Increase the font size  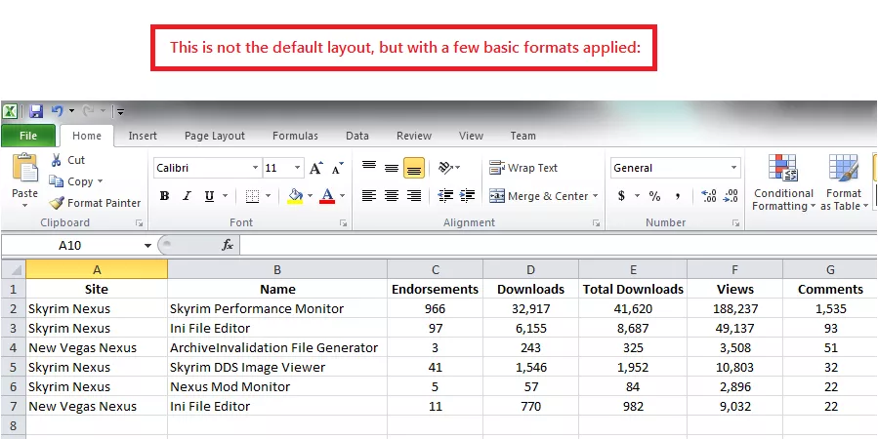[315, 168]
